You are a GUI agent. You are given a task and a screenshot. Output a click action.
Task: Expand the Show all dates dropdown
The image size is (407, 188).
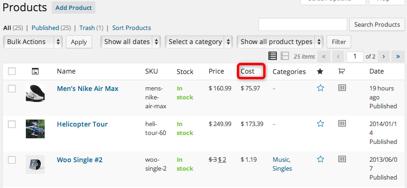point(131,42)
